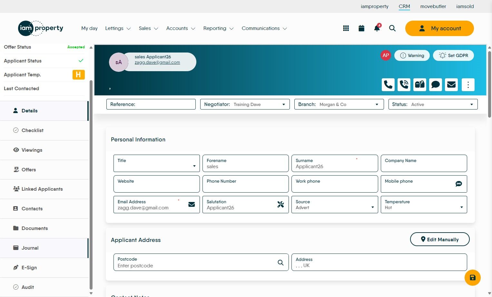Open the salutation tools icon
The width and height of the screenshot is (492, 297).
pos(280,204)
